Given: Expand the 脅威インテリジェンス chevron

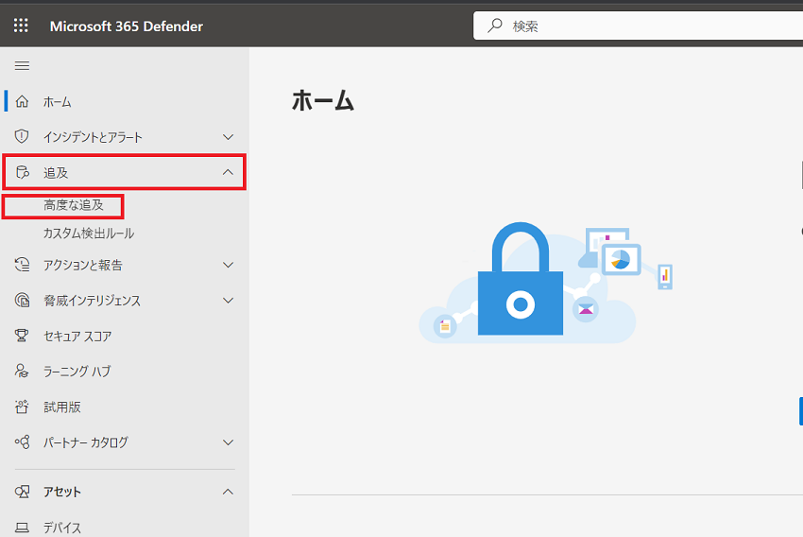Looking at the screenshot, I should click(x=228, y=301).
